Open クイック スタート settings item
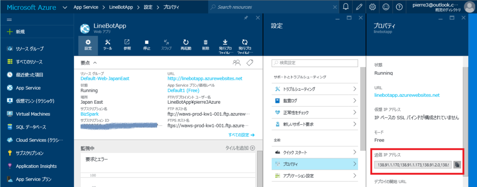The height and width of the screenshot is (187, 477). [315, 152]
